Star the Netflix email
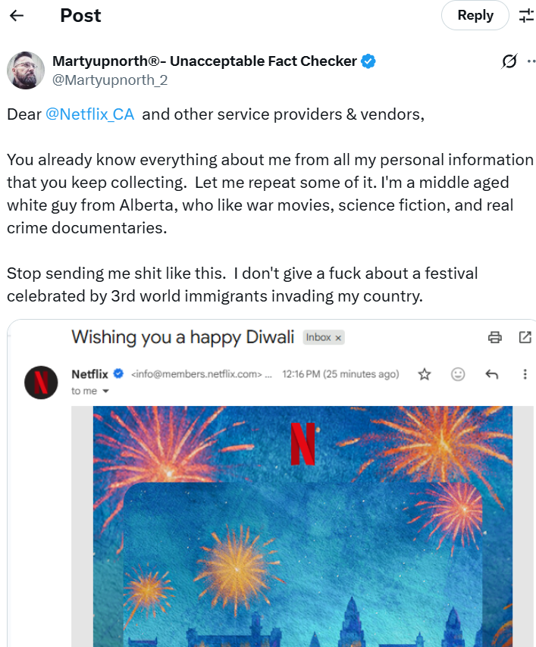Viewport: 536px width, 647px height. 425,374
